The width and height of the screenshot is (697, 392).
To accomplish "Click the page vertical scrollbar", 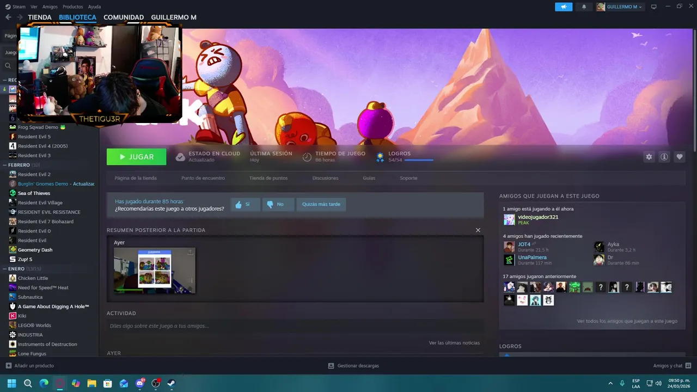I will [x=695, y=90].
